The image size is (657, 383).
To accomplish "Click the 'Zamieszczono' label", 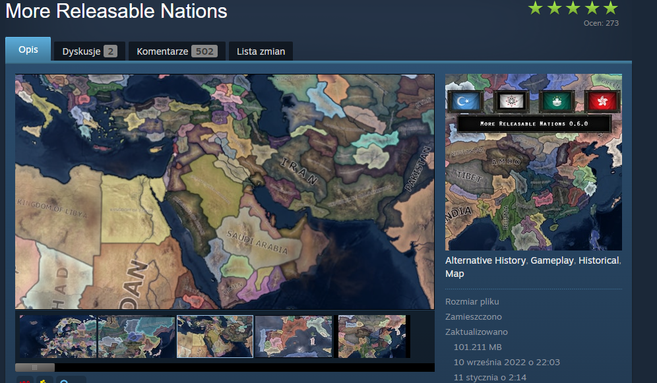I will [474, 317].
